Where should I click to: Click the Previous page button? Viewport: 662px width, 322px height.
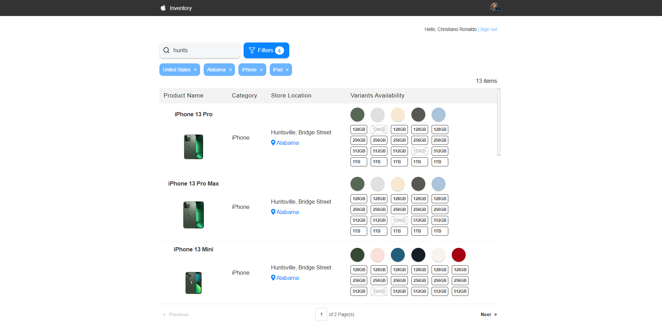pos(176,314)
